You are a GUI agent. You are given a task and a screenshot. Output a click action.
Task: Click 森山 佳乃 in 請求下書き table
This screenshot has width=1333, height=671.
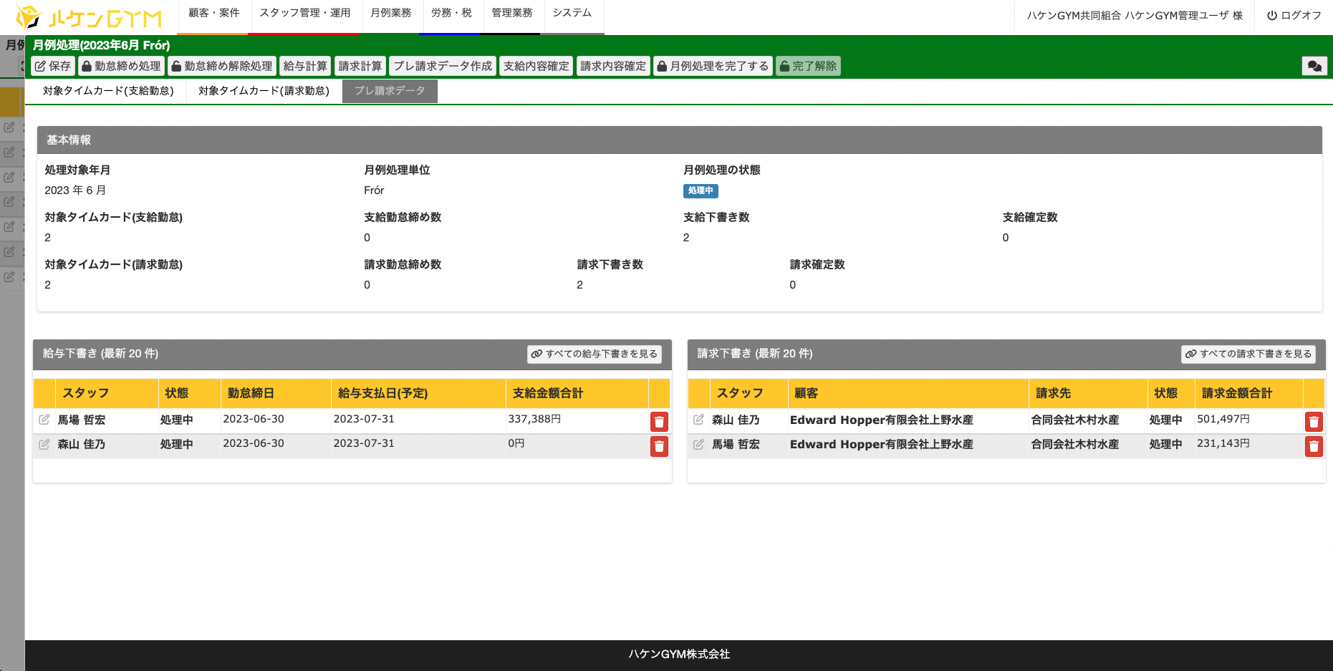(736, 420)
